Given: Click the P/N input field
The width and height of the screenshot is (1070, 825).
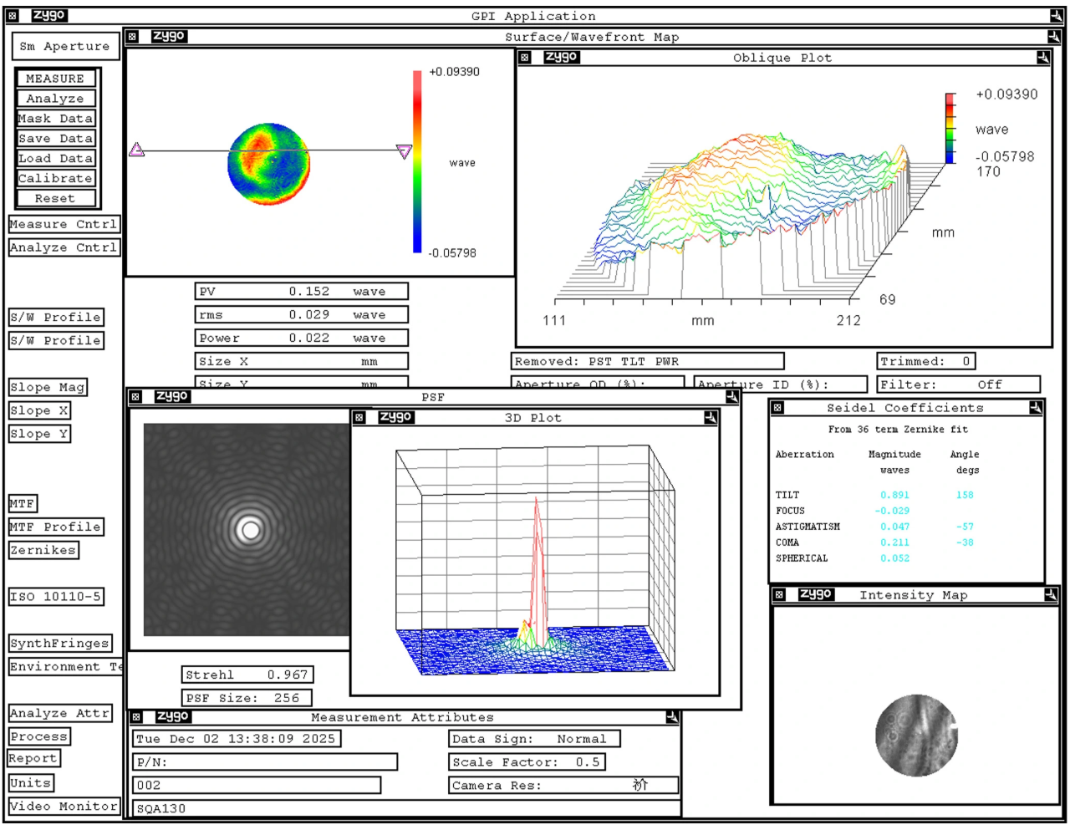Looking at the screenshot, I should coord(265,762).
